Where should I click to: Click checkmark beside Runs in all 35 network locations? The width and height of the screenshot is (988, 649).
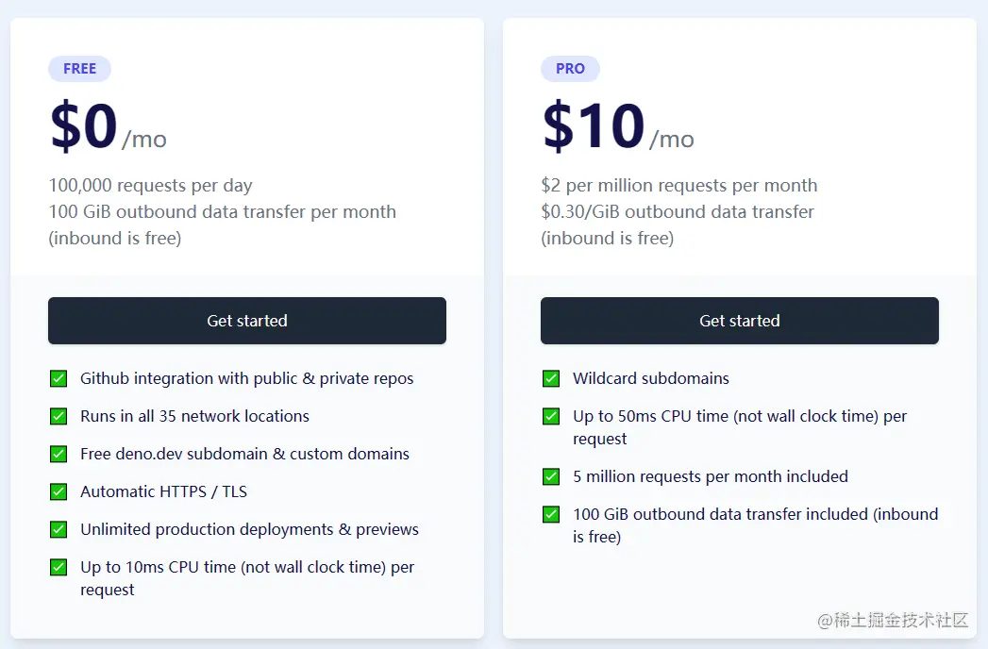59,417
